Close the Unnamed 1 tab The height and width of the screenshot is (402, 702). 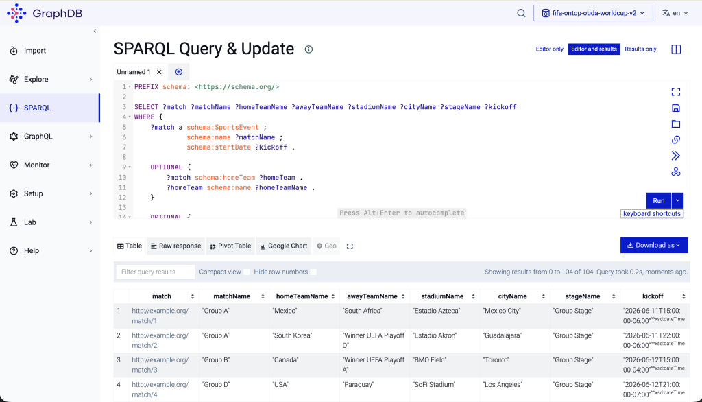pos(159,72)
